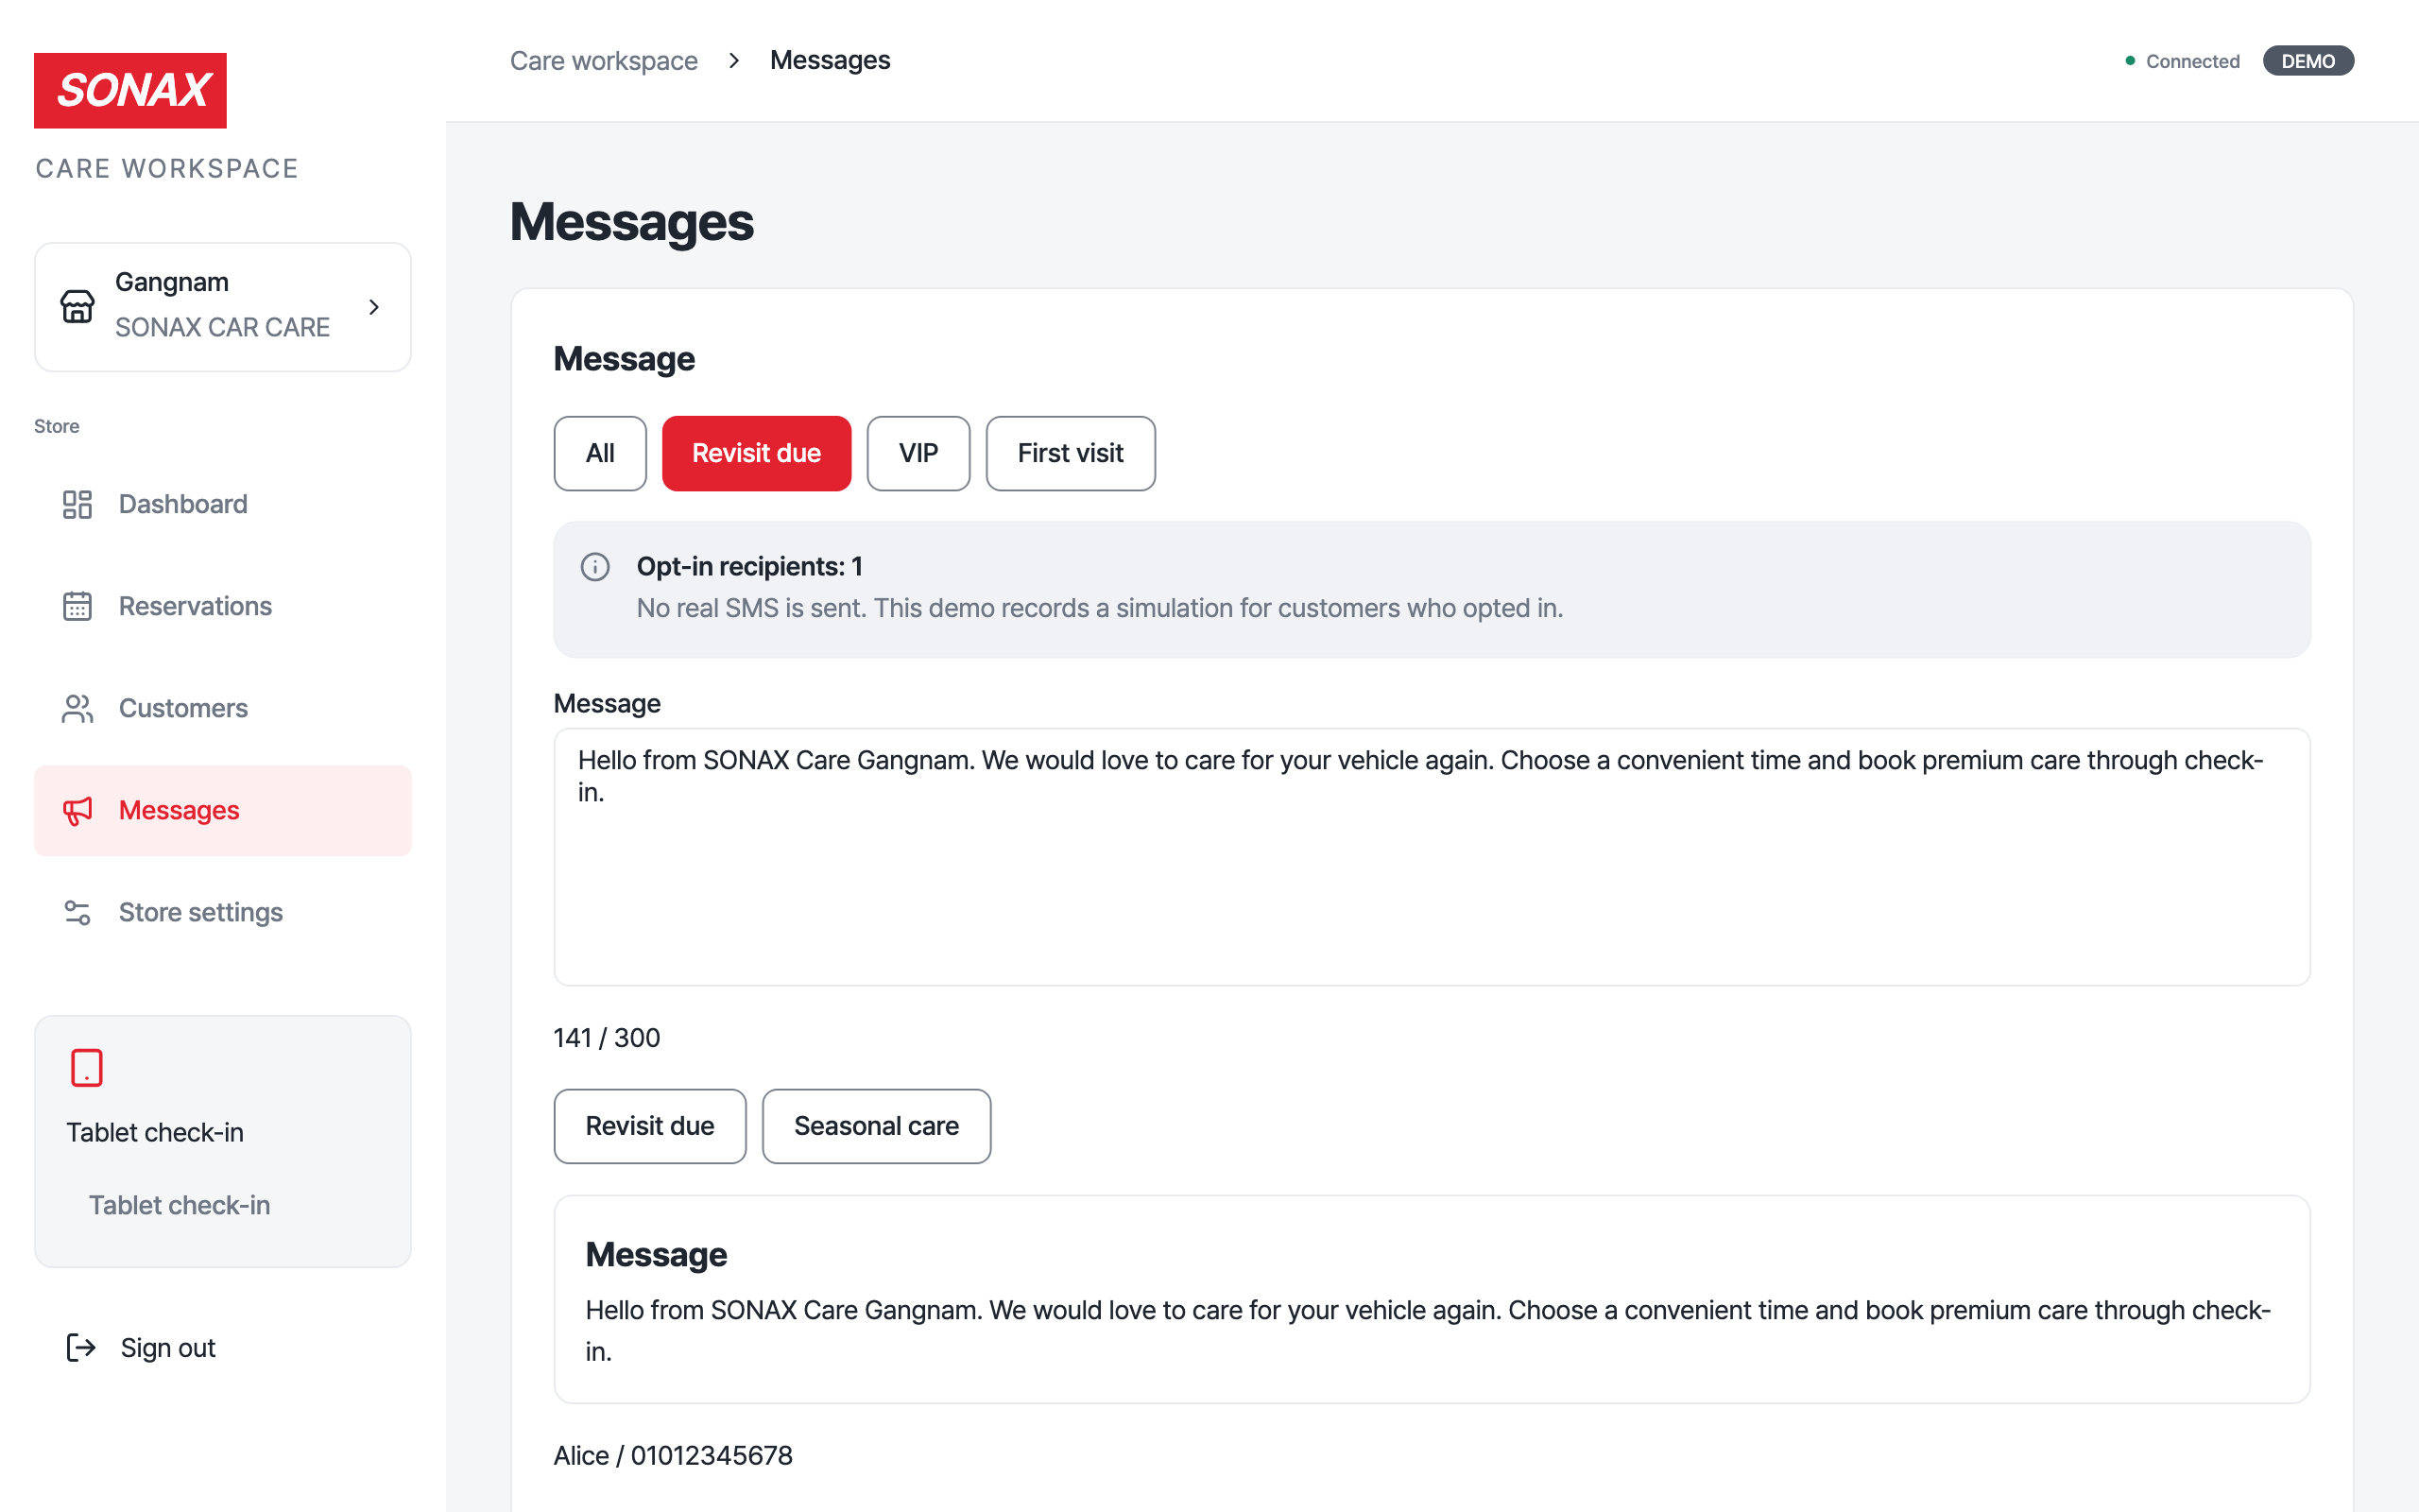Open the Store settings page
Viewport: 2419px width, 1512px height.
[223, 912]
